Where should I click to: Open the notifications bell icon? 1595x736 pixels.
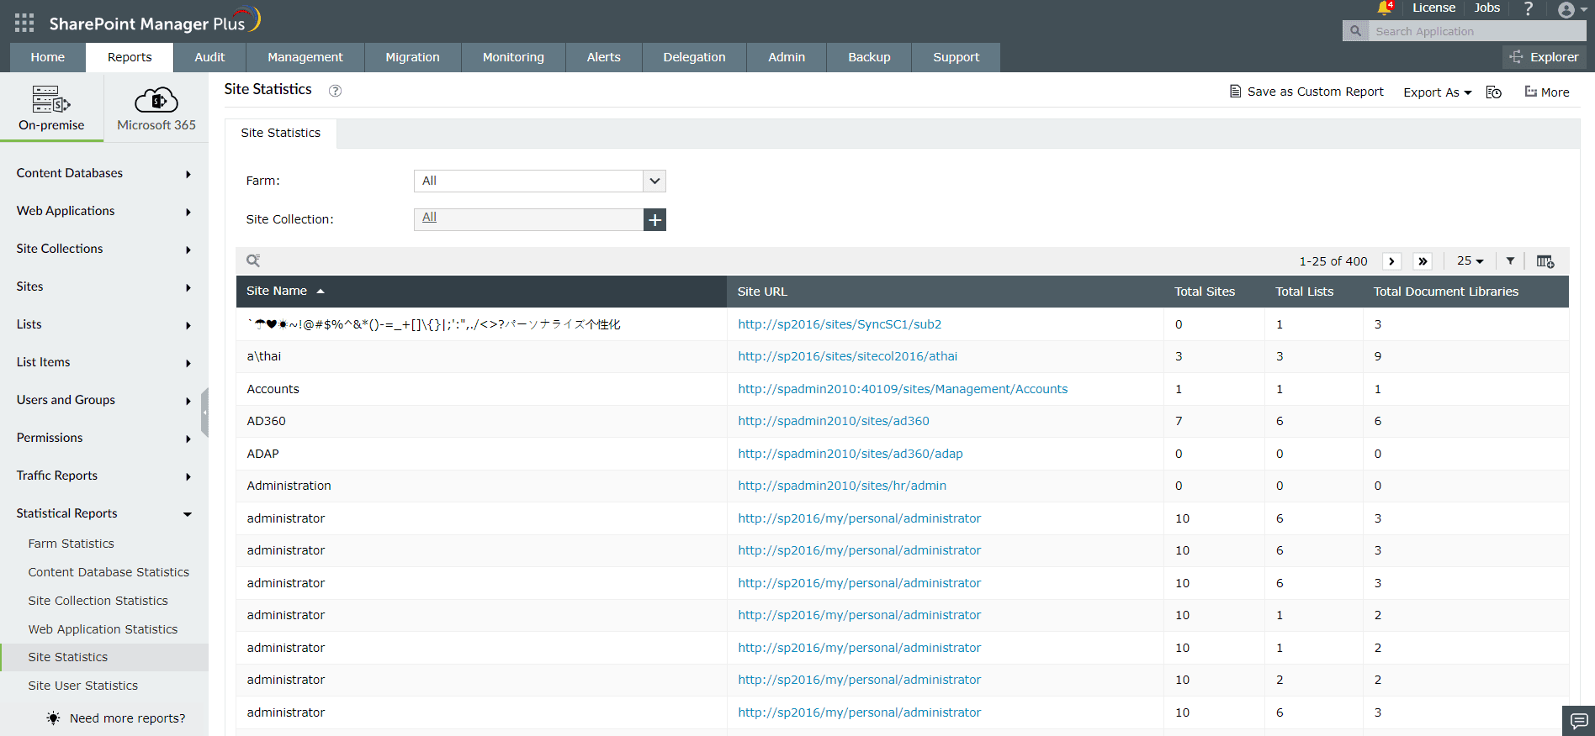click(1384, 8)
